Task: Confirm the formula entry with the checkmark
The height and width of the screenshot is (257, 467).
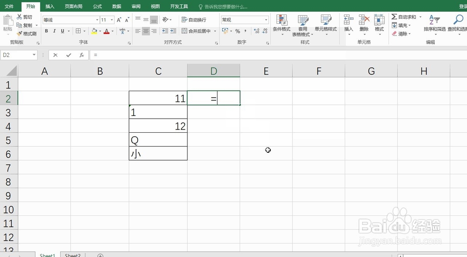Action: (x=69, y=55)
